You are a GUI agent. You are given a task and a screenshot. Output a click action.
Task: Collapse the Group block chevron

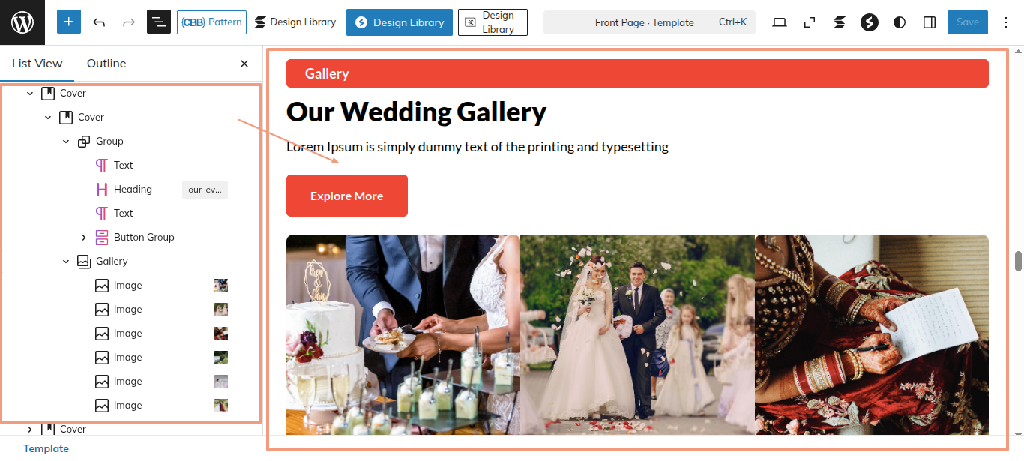pyautogui.click(x=66, y=141)
